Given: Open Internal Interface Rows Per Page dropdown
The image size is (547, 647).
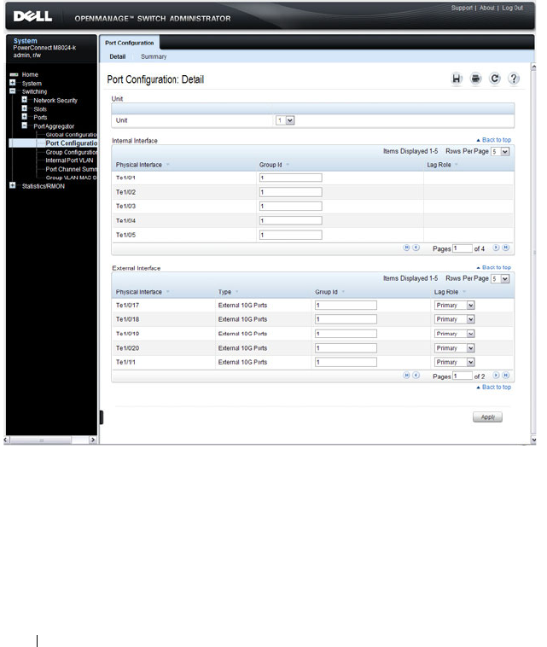Looking at the screenshot, I should pyautogui.click(x=500, y=151).
